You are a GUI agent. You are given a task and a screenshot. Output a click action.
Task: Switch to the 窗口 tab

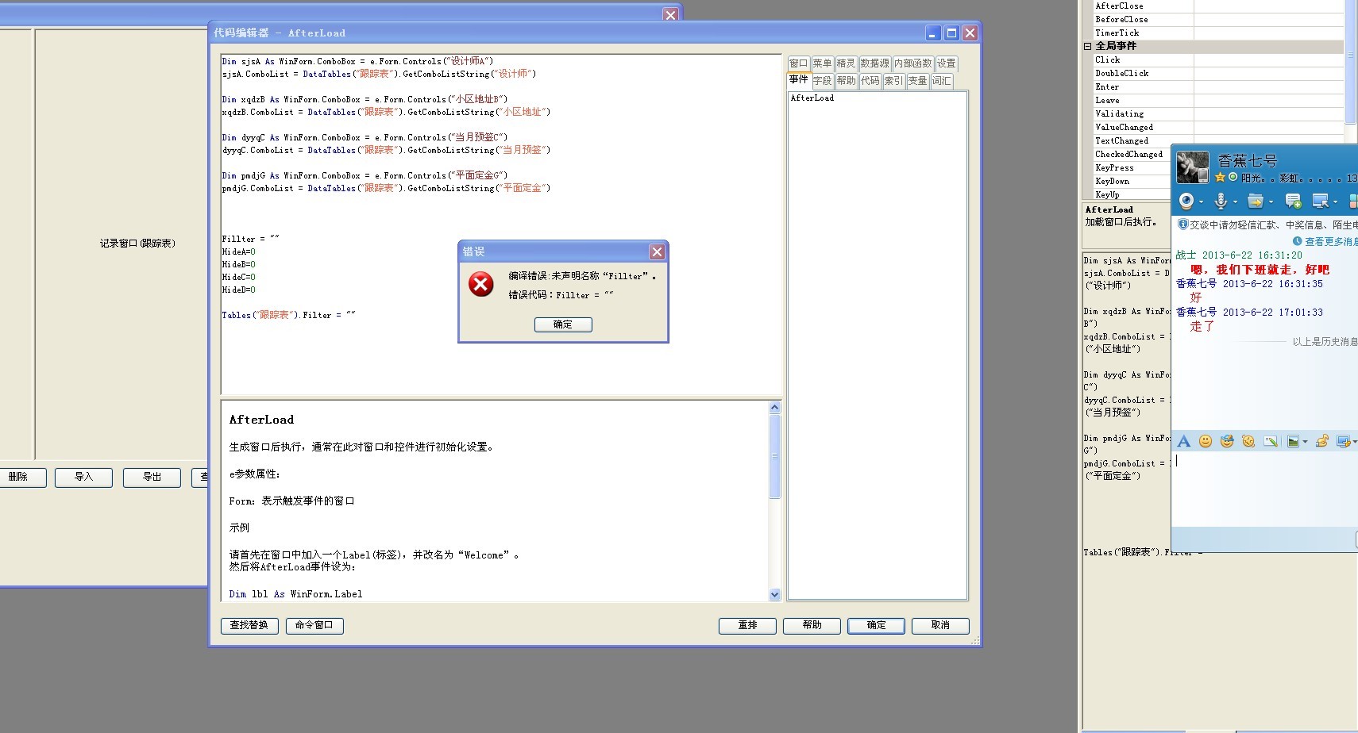[798, 63]
